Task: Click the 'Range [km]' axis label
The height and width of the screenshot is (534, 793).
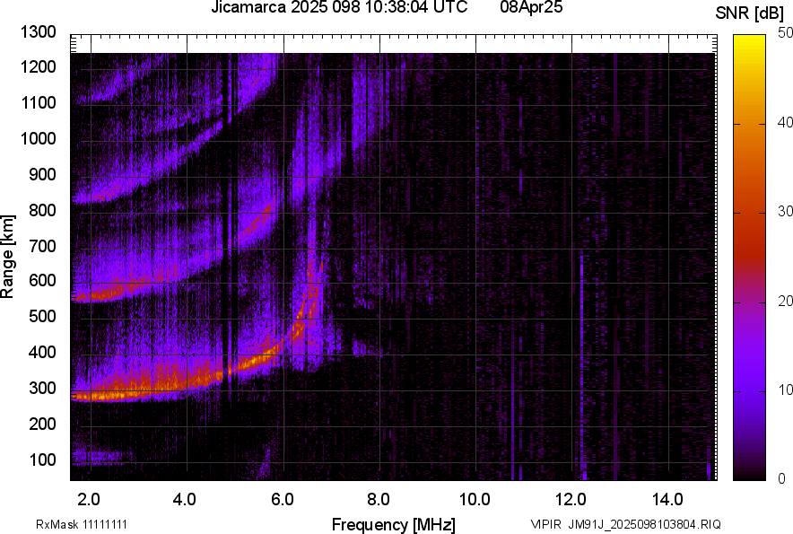Action: point(7,257)
